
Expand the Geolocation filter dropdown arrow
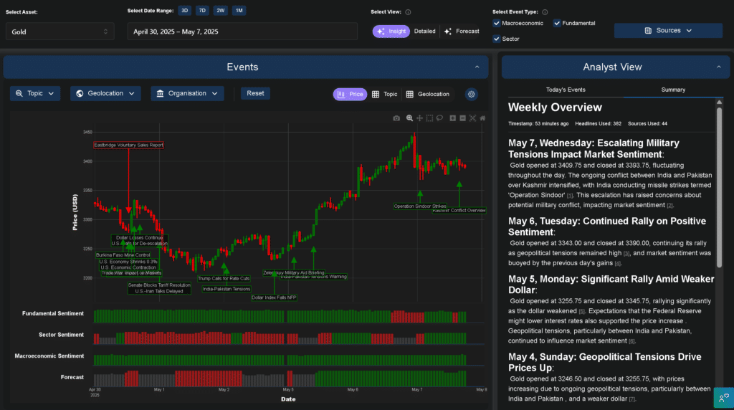pyautogui.click(x=132, y=94)
